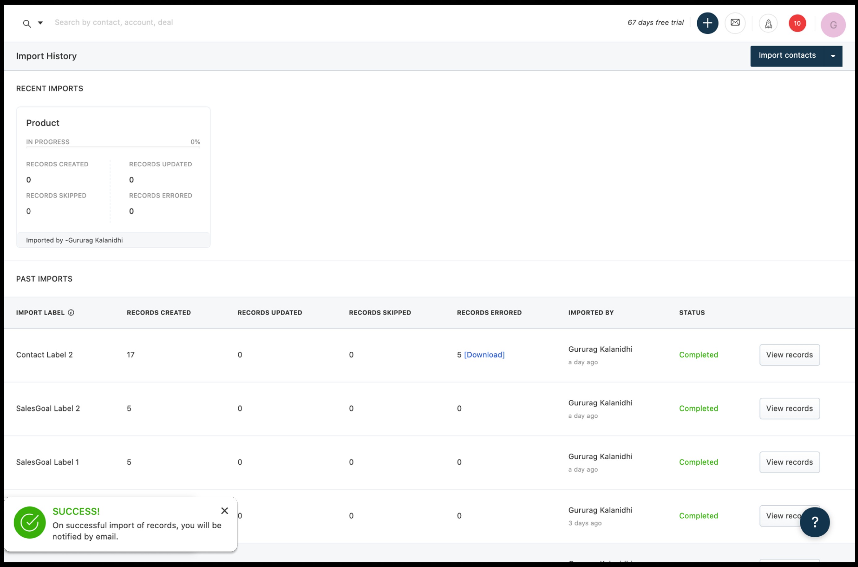Click the Import Label column header

click(x=40, y=312)
